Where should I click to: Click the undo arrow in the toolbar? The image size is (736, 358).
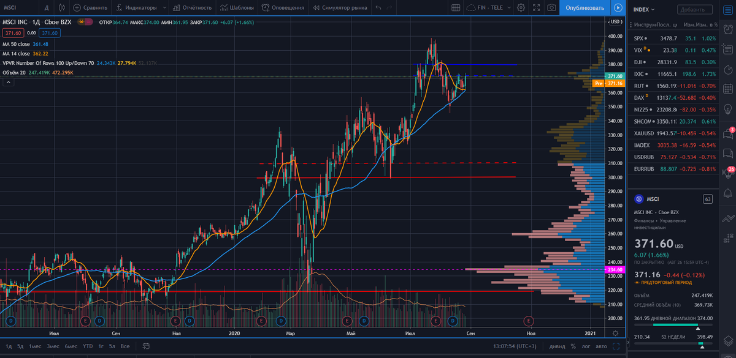click(378, 8)
